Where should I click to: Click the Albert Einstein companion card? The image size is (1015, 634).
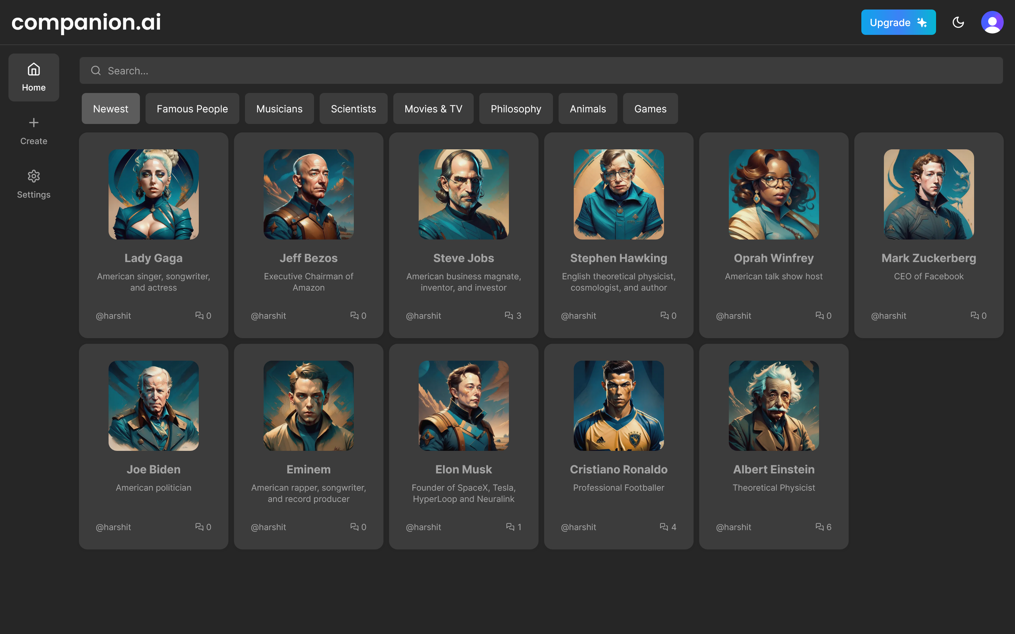(x=774, y=446)
